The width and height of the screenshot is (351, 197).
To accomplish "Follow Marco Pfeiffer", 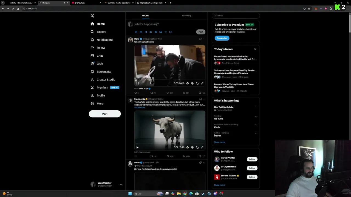I will tap(252, 159).
